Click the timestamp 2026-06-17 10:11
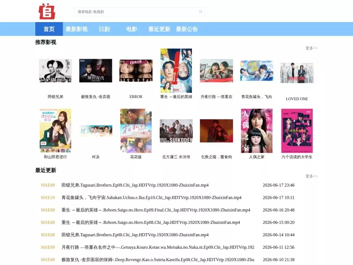353x265 pixels. point(278,197)
